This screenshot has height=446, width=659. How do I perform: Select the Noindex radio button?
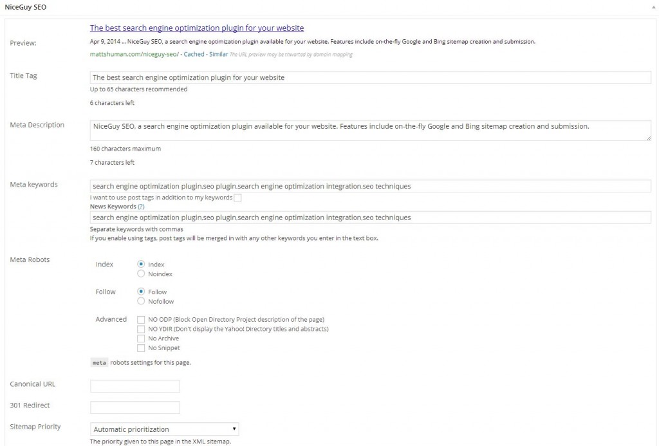pos(141,274)
